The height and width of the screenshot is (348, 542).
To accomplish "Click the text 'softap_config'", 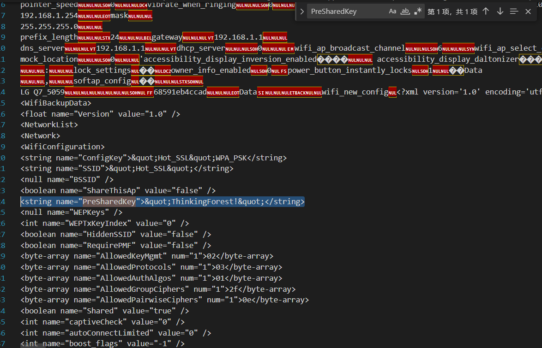I will (102, 81).
